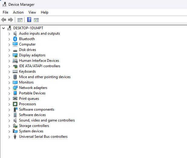
Task: Open the Action menu
Action: [18, 12]
